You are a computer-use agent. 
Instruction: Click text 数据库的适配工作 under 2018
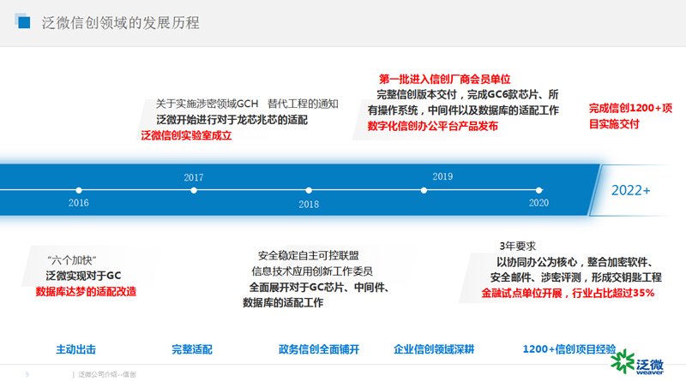[x=283, y=303]
